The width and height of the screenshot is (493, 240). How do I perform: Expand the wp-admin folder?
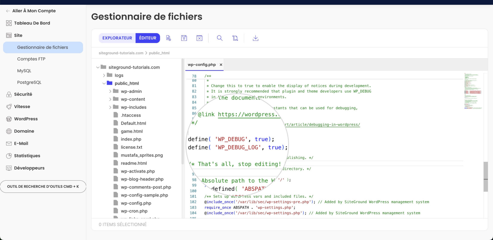pyautogui.click(x=110, y=91)
